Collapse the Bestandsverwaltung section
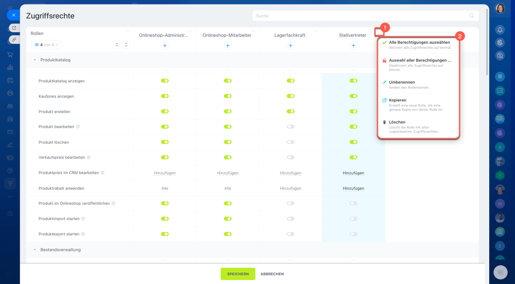Screen dimensions: 515x284 coord(35,250)
